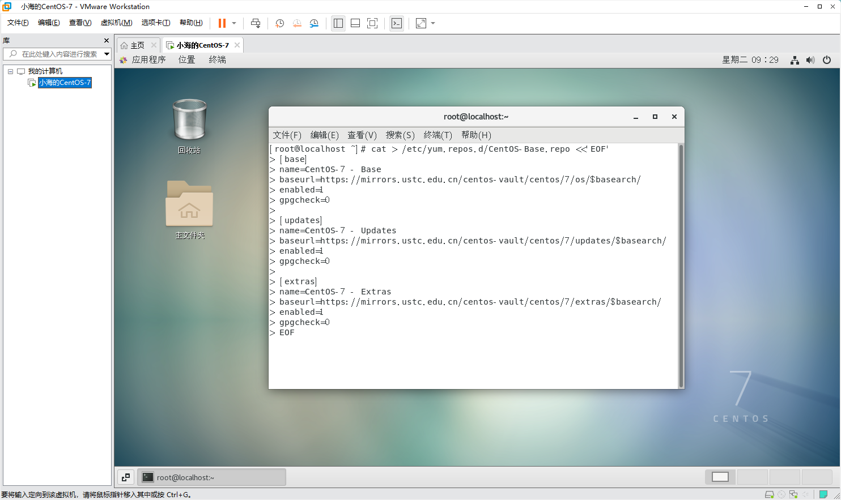841x500 pixels.
Task: Select the 主文件夹 home folder desktop icon
Action: 189,210
